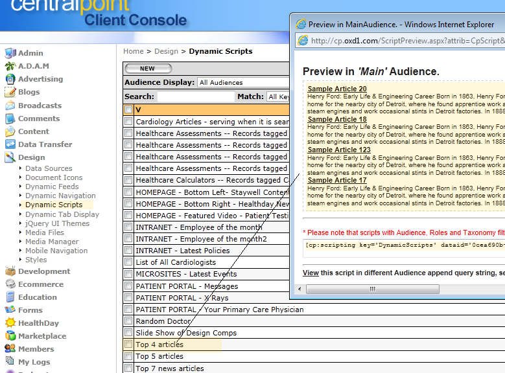Viewport: 505px width, 373px height.
Task: Open jQuery UI Themes menu item
Action: [57, 223]
